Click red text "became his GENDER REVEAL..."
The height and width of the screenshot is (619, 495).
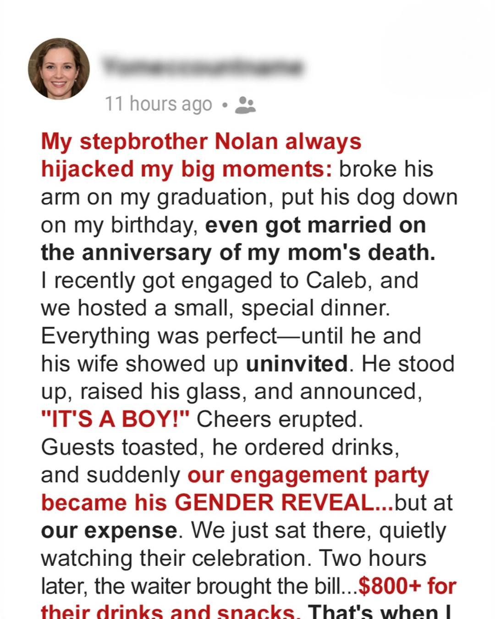point(217,503)
